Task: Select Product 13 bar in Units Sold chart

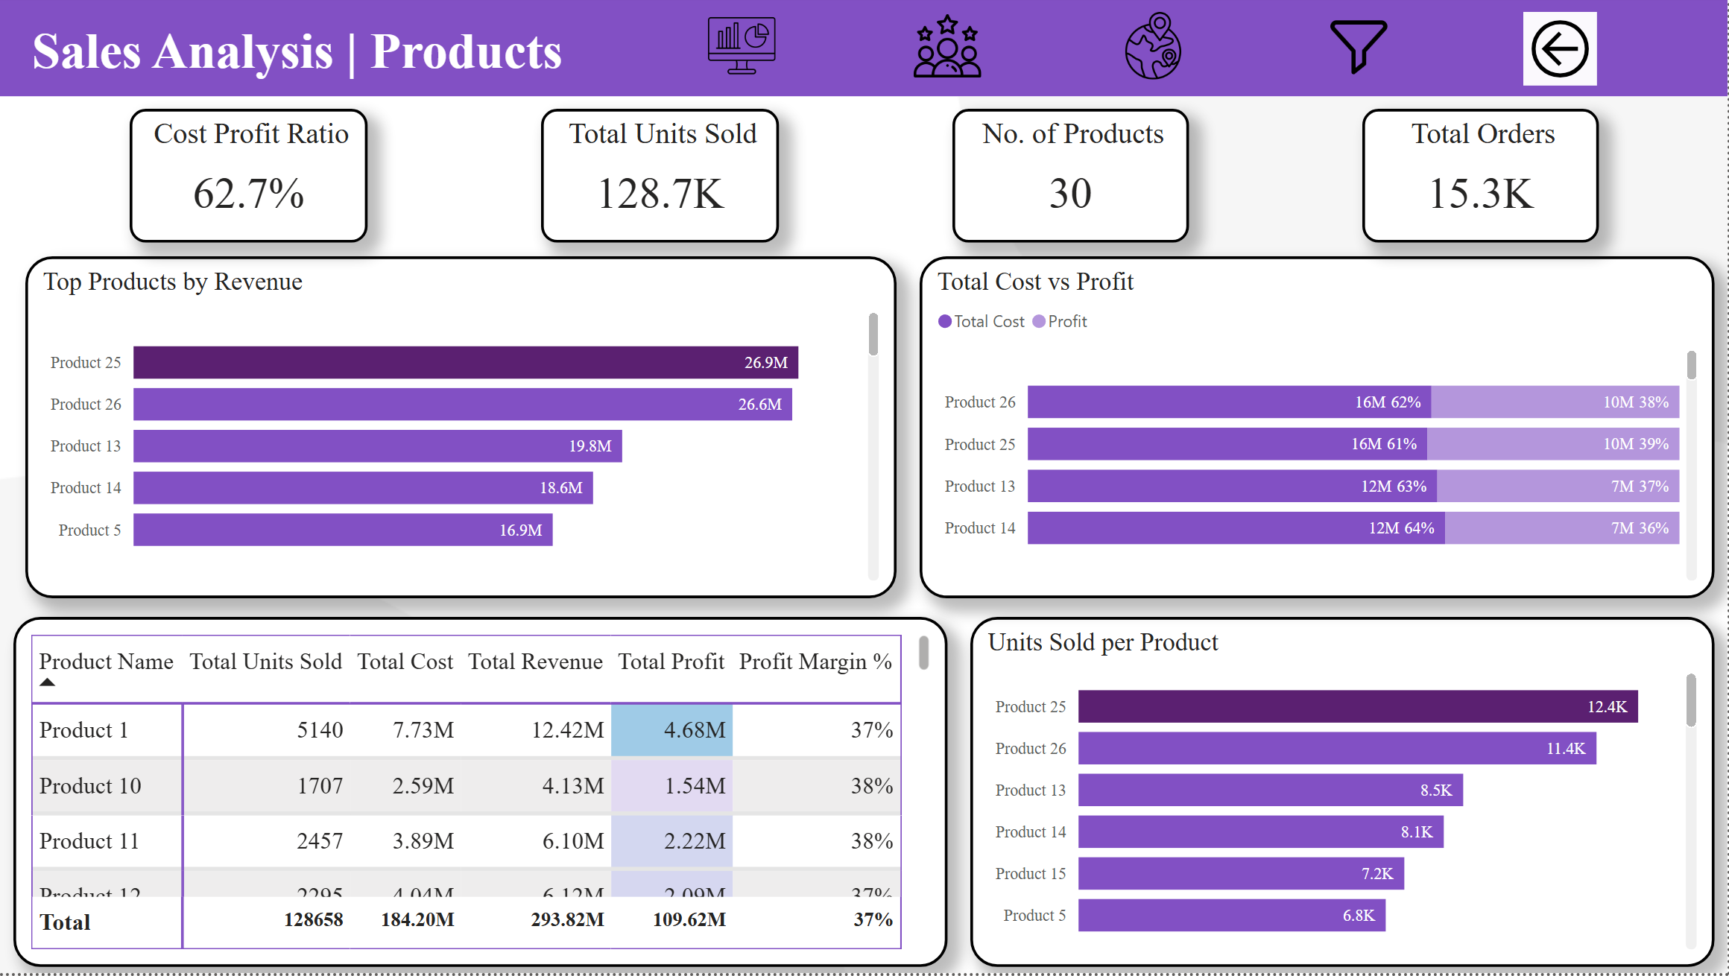Action: 1270,790
